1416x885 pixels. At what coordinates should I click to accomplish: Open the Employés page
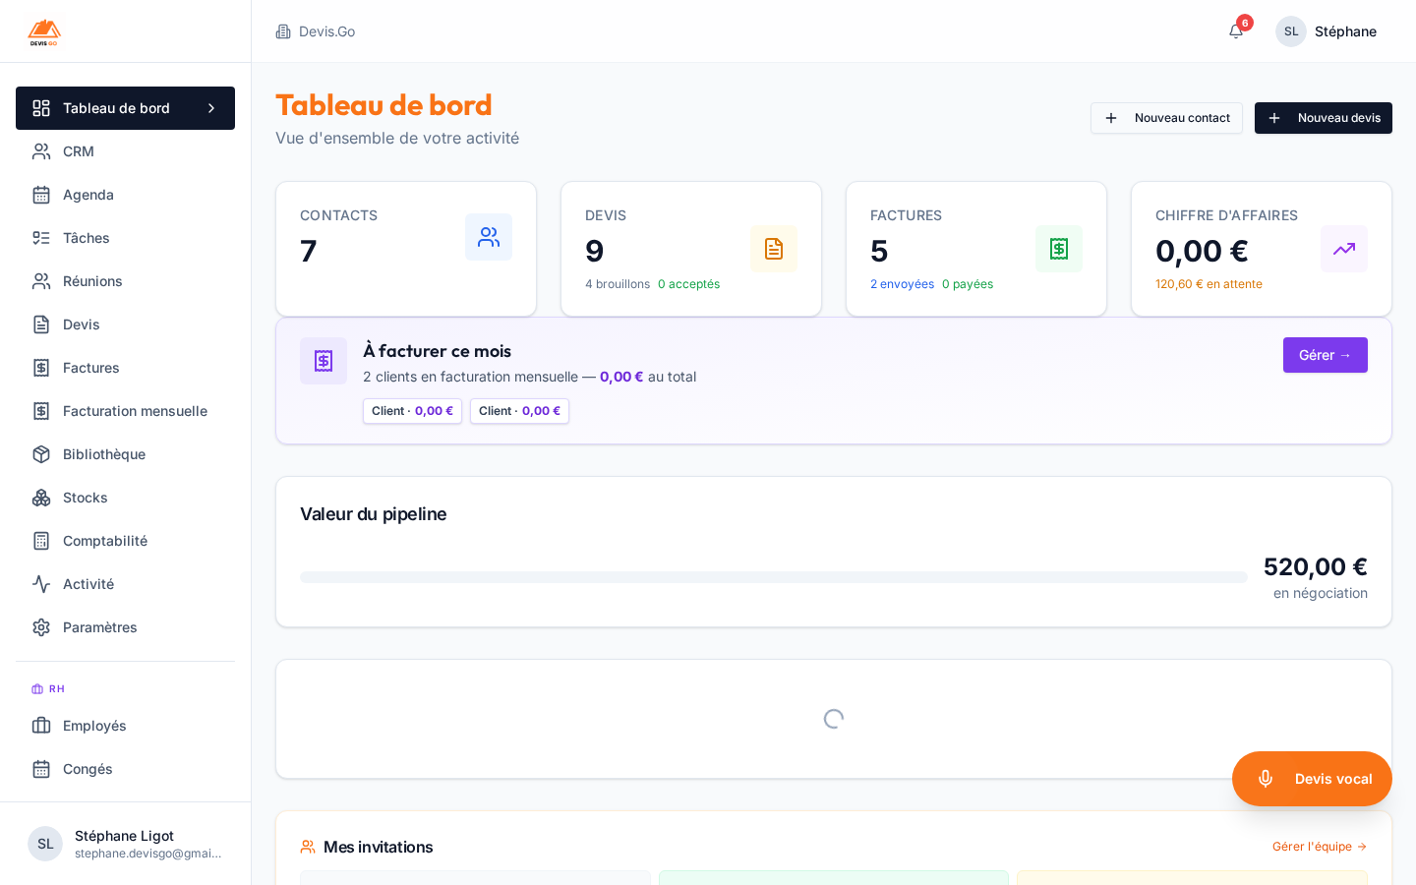click(x=125, y=726)
